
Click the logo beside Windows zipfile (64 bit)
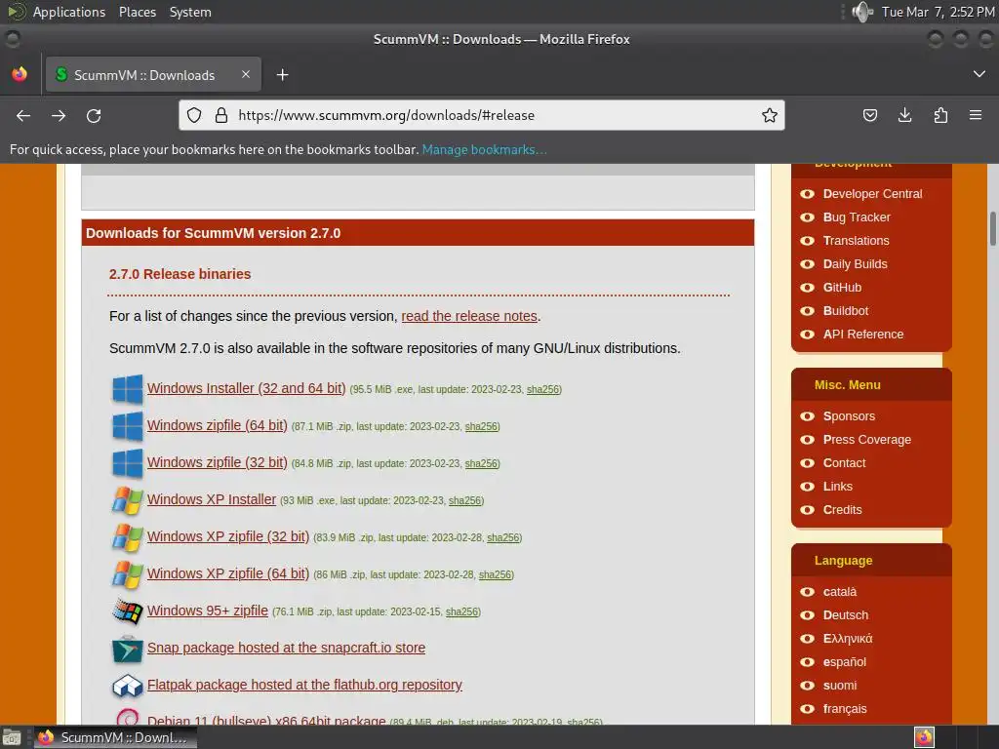coord(128,425)
